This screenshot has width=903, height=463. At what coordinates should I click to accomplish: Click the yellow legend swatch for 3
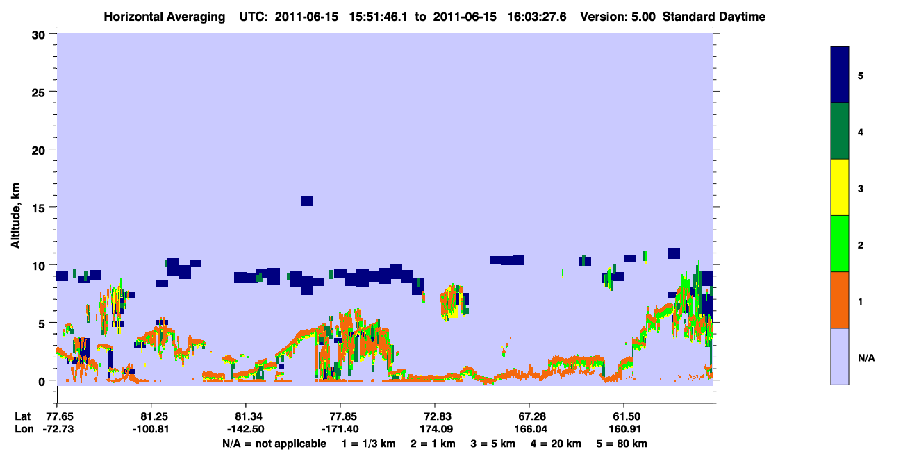(x=840, y=187)
